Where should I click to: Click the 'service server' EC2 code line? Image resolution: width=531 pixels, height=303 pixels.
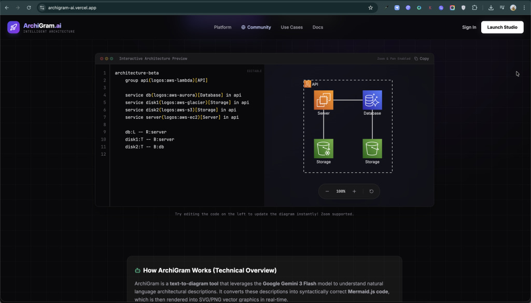pos(182,117)
